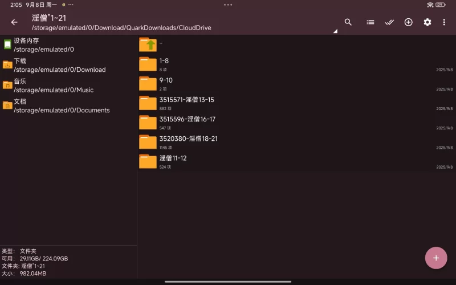
Task: Tap the top-center three-dot handle
Action: tap(228, 5)
